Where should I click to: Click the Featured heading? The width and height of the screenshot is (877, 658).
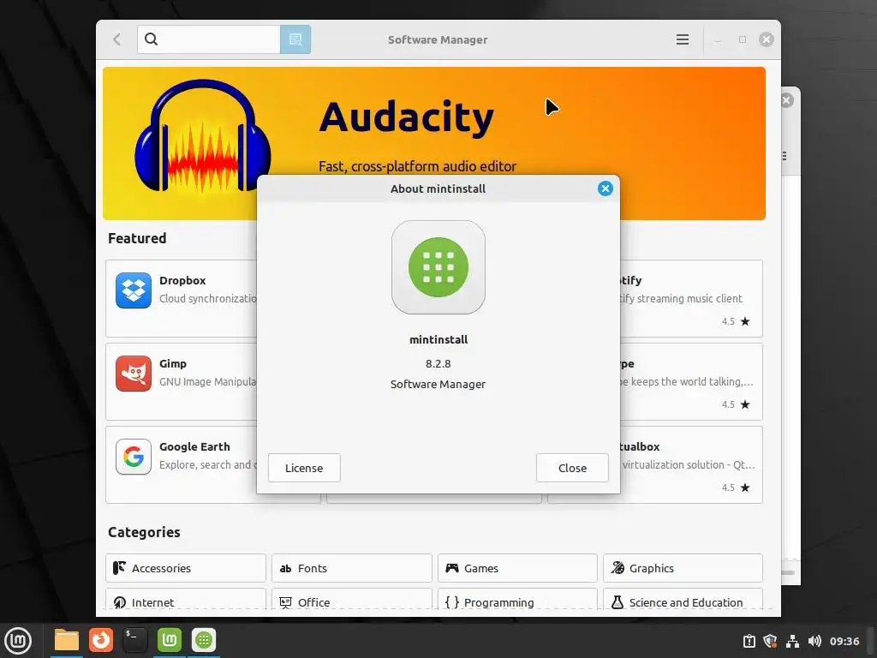pyautogui.click(x=137, y=238)
